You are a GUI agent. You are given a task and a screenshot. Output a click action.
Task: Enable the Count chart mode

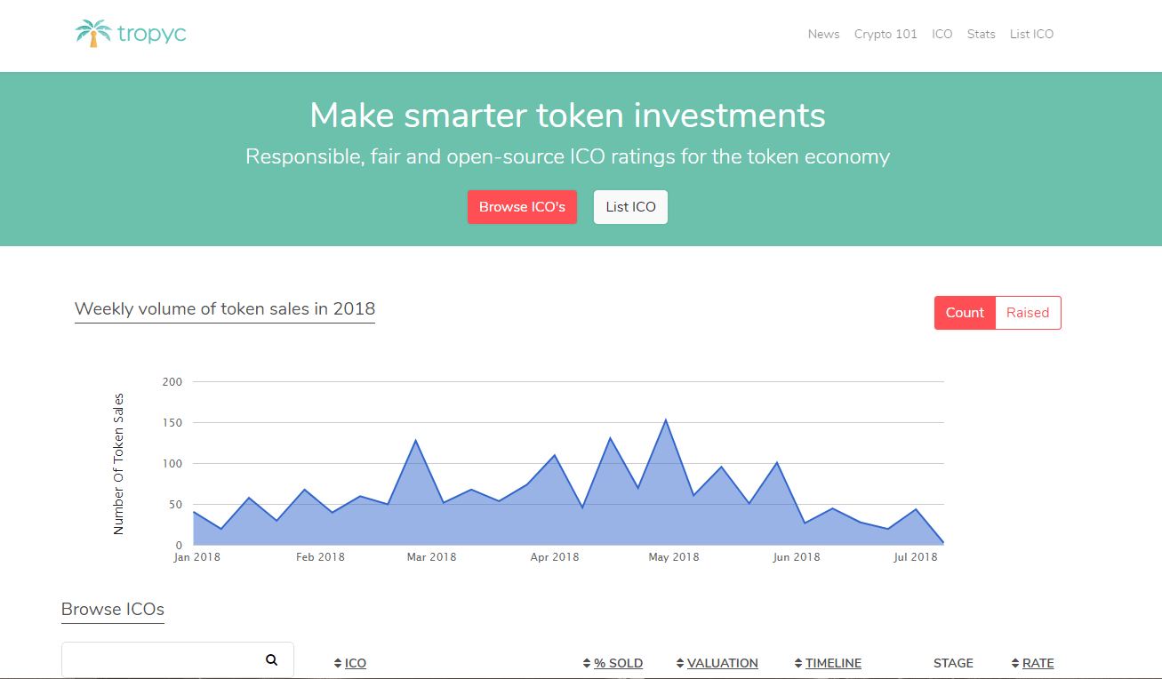point(965,312)
